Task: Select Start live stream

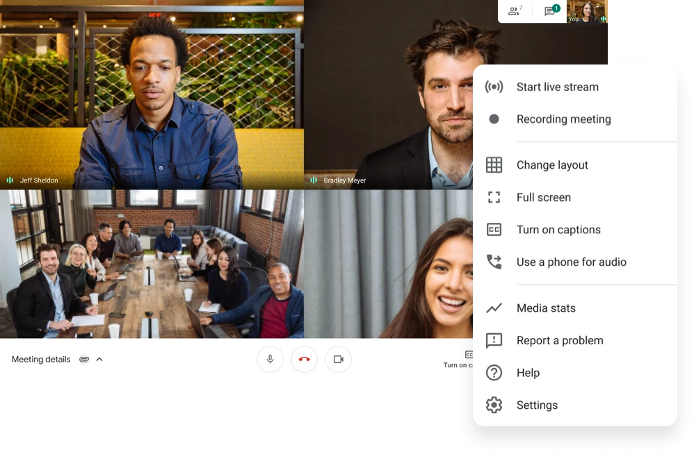Action: tap(575, 87)
